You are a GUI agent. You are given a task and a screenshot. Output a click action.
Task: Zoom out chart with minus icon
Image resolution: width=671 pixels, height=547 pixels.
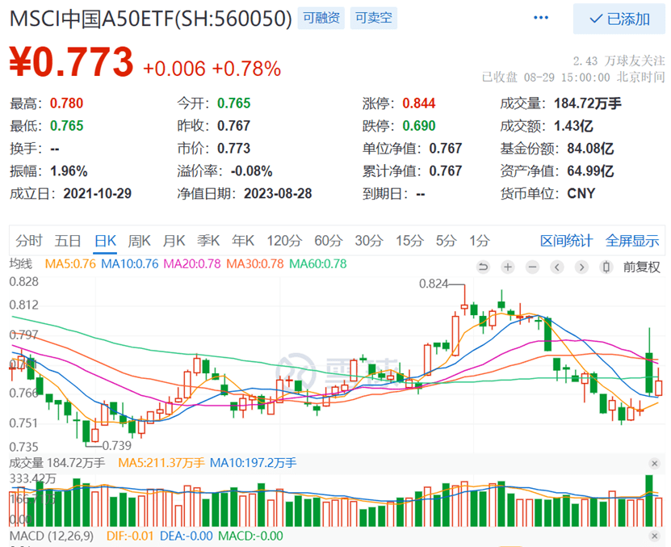click(532, 267)
